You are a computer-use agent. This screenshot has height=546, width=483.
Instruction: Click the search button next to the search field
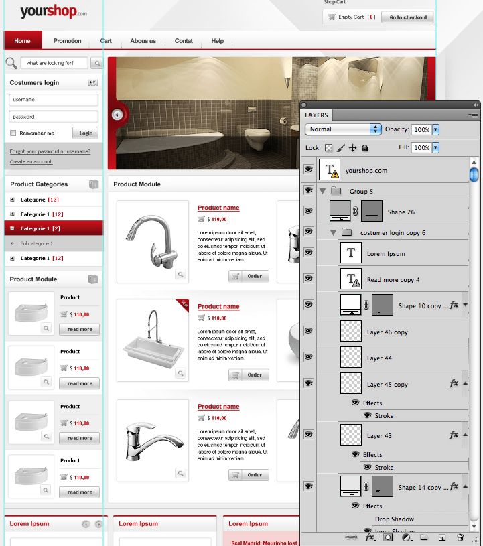[97, 63]
